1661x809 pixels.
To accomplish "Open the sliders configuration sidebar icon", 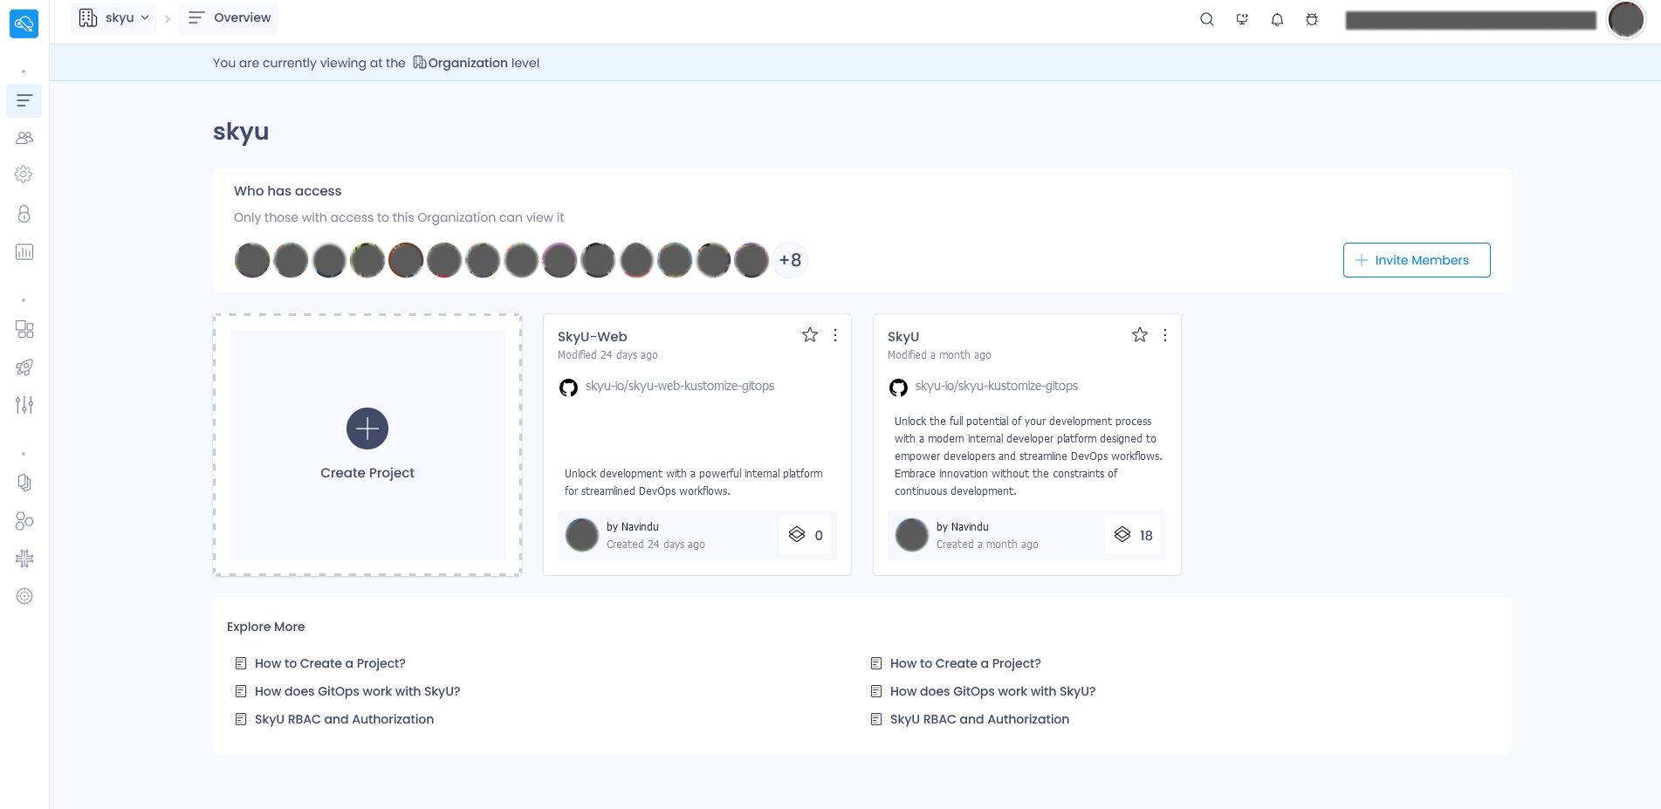I will pyautogui.click(x=24, y=405).
